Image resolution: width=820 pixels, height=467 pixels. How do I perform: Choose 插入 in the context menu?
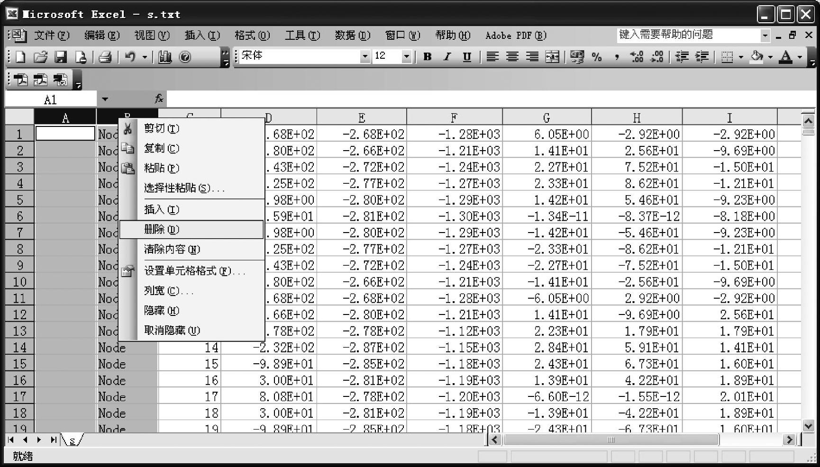[191, 209]
